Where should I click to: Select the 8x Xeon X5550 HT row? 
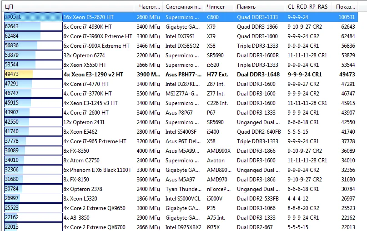pyautogui.click(x=181, y=65)
